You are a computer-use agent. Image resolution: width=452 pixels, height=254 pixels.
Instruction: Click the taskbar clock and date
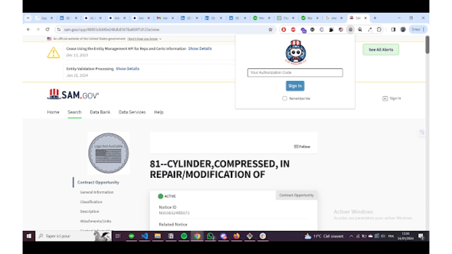point(405,236)
